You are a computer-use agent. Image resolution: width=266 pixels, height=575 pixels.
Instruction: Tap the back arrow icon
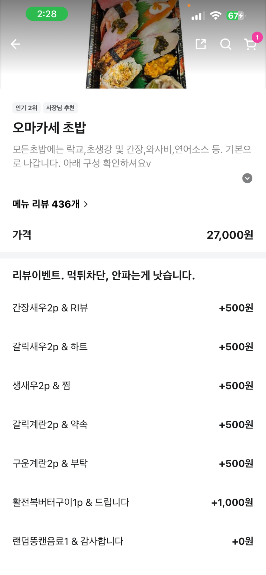coord(15,44)
